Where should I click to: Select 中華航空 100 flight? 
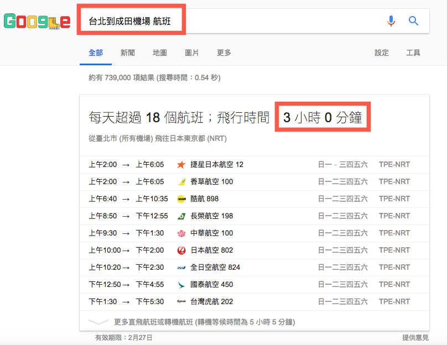pyautogui.click(x=254, y=233)
